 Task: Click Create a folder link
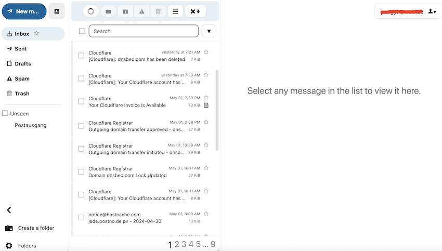[x=36, y=228]
